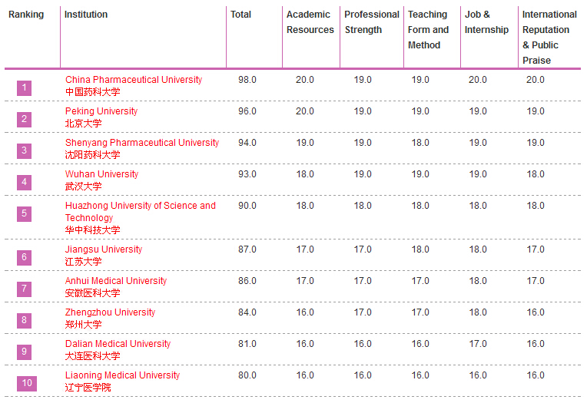Click 辽宁医学院 Chinese name
The height and width of the screenshot is (403, 587).
[88, 388]
